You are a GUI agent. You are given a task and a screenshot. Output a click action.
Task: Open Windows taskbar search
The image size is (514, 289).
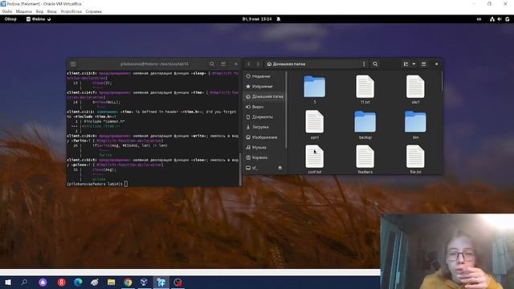point(24,282)
